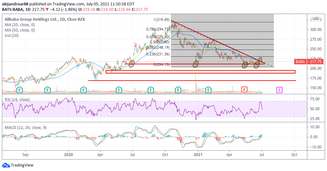Viewport: 327px width, 171px height.
Task: Click the Sep label on time axis
Action: 25,155
